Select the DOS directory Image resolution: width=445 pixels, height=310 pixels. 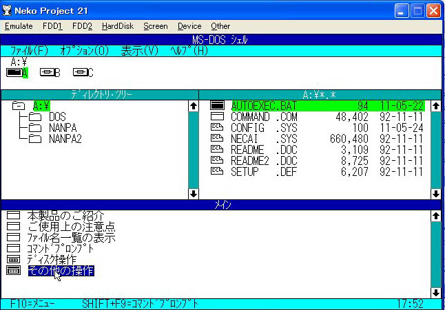click(57, 117)
